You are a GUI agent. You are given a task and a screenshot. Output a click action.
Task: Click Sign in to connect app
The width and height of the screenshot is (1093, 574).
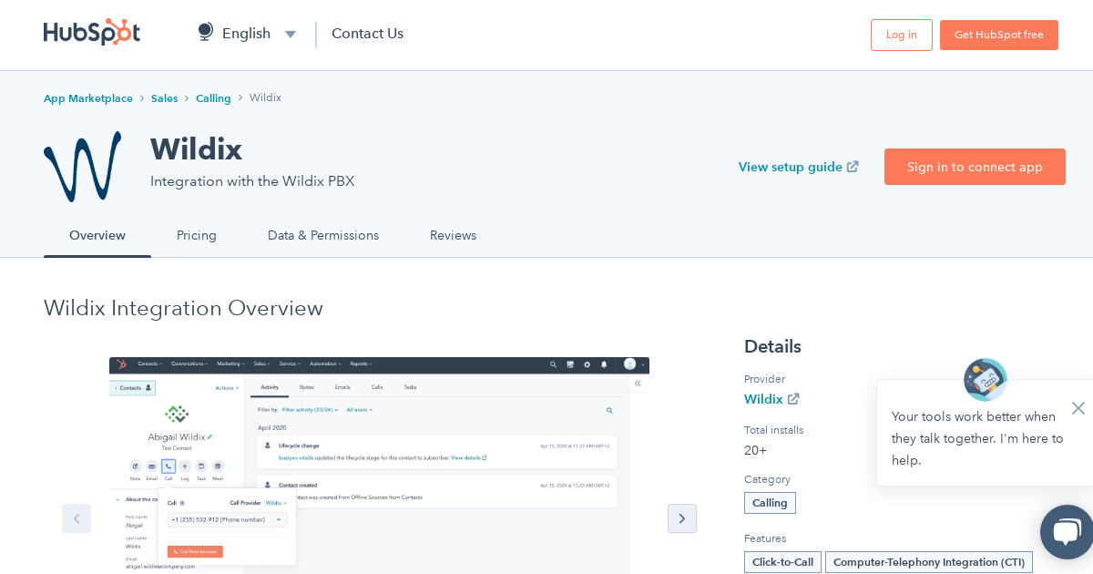pyautogui.click(x=975, y=167)
